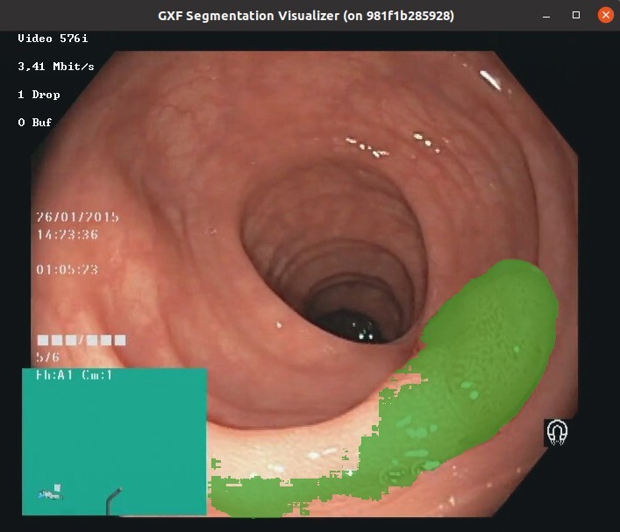Click the "1 Drop" frame counter
This screenshot has width=620, height=532.
pos(39,95)
